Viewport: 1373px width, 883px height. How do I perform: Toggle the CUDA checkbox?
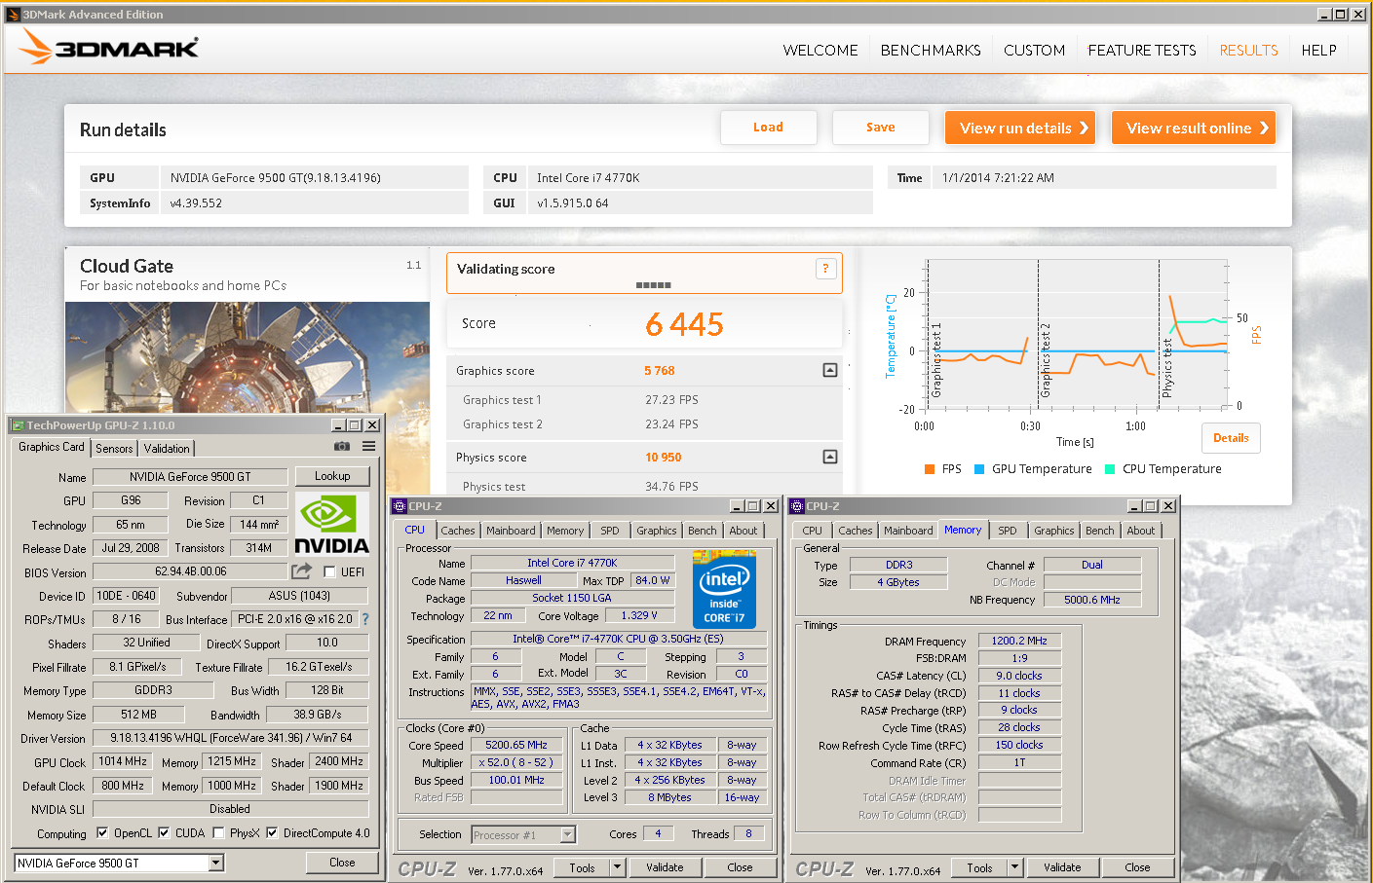[164, 832]
